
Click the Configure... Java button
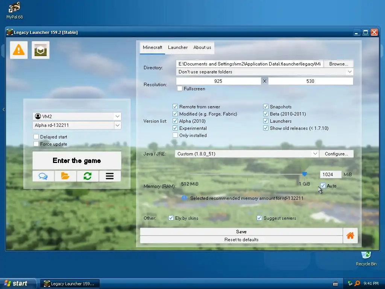pyautogui.click(x=336, y=154)
